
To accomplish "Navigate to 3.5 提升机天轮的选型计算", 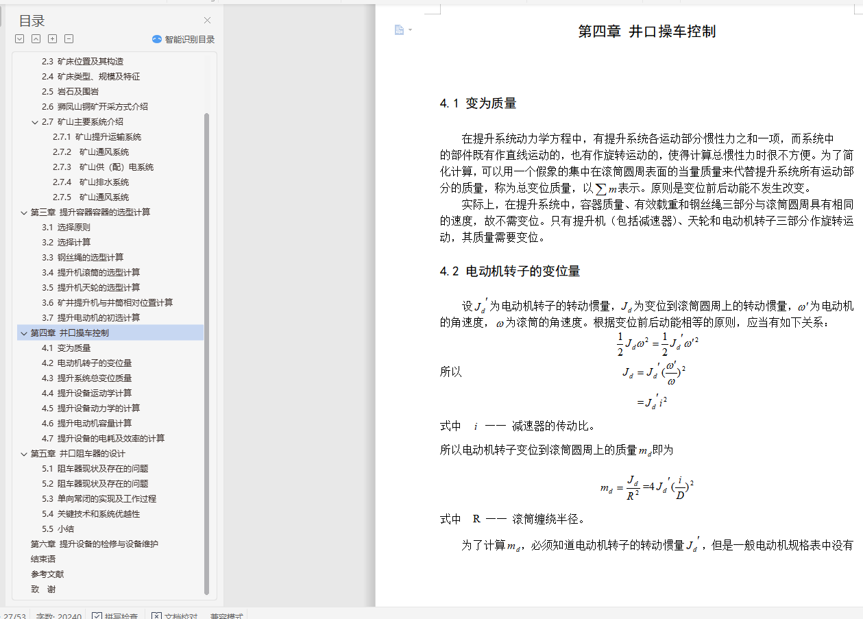I will 90,288.
